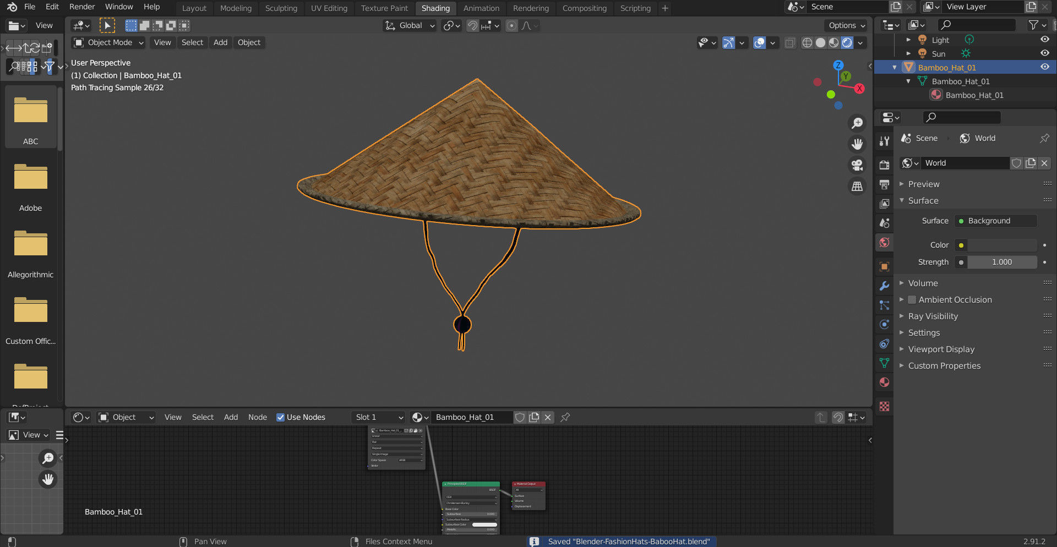Switch to the Compositing workspace tab
This screenshot has height=547, width=1057.
click(585, 8)
